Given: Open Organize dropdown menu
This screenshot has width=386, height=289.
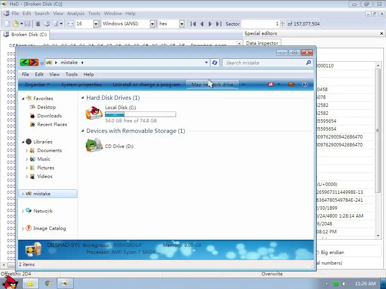Looking at the screenshot, I should (x=37, y=85).
